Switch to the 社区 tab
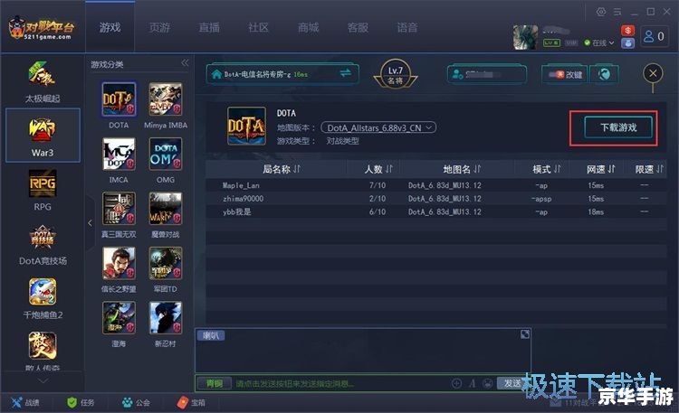 click(x=259, y=27)
